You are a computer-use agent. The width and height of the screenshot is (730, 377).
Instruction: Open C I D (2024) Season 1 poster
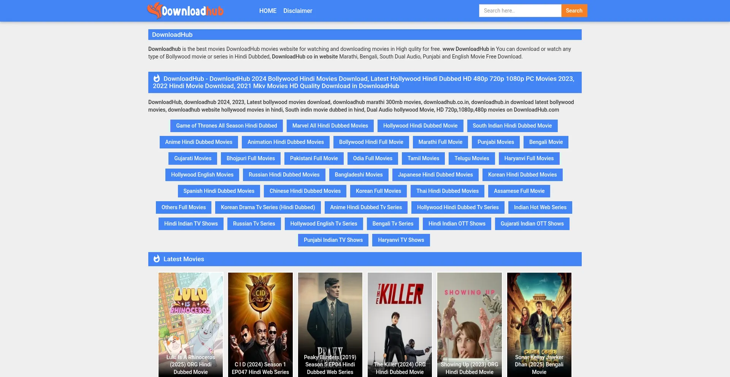coord(260,325)
